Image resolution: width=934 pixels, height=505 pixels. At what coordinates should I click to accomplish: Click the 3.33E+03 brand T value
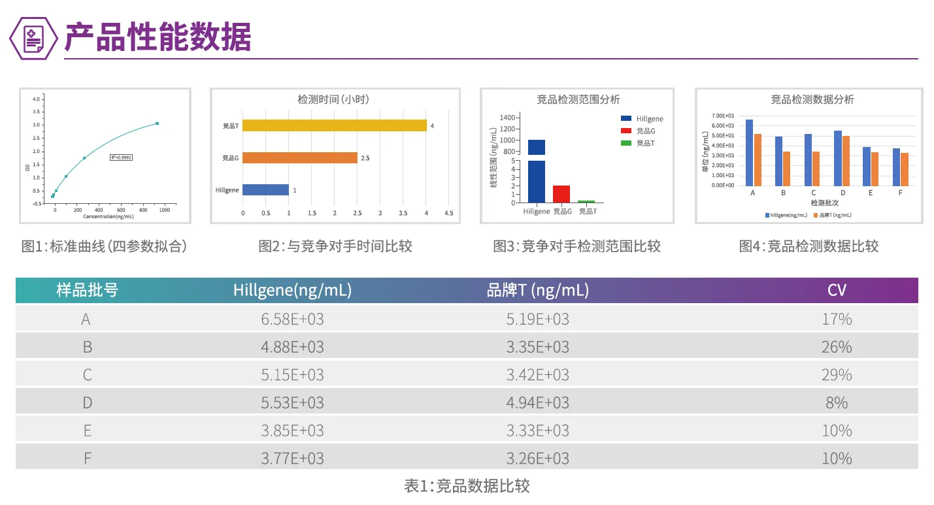pyautogui.click(x=538, y=431)
